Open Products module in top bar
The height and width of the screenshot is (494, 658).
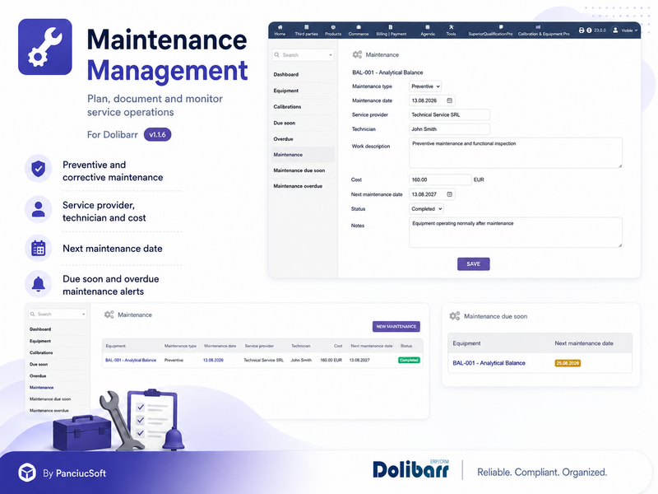(333, 30)
